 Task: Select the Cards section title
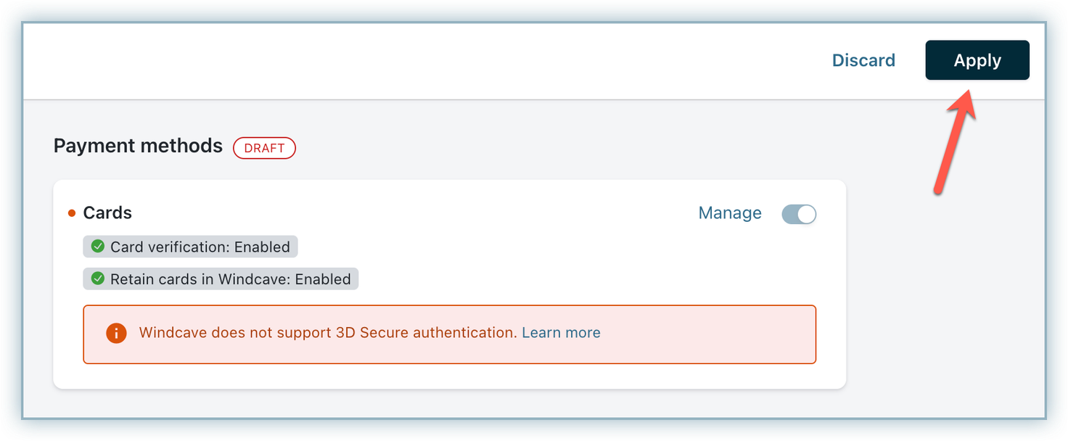point(107,213)
